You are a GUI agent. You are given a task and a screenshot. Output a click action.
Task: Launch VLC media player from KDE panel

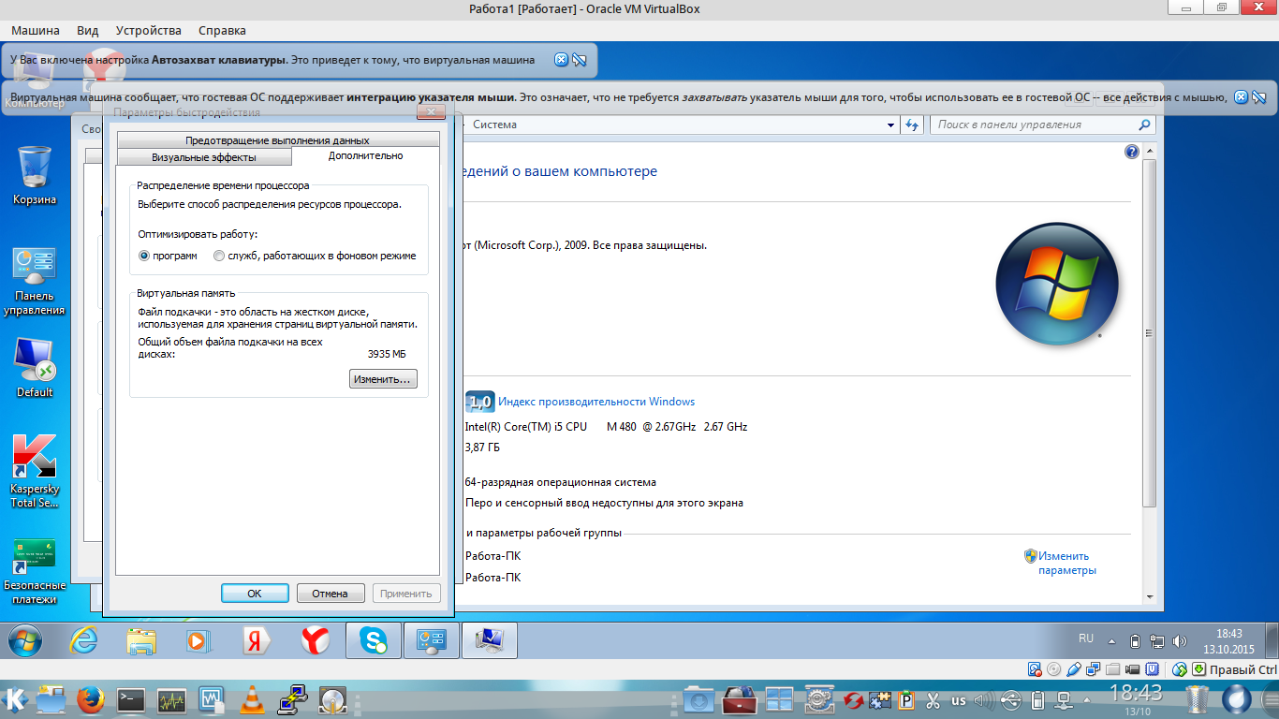[251, 699]
